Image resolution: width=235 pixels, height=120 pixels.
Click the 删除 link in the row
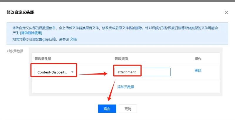tap(198, 71)
